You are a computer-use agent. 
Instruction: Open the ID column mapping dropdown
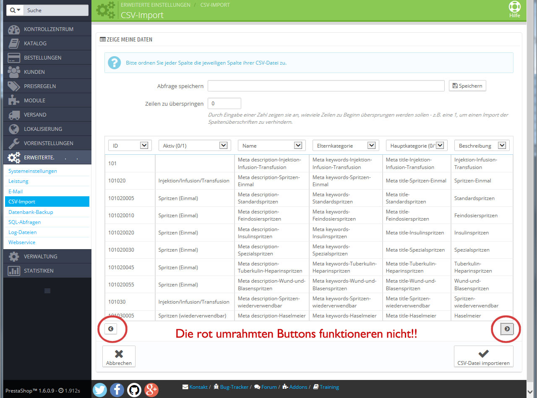(130, 146)
